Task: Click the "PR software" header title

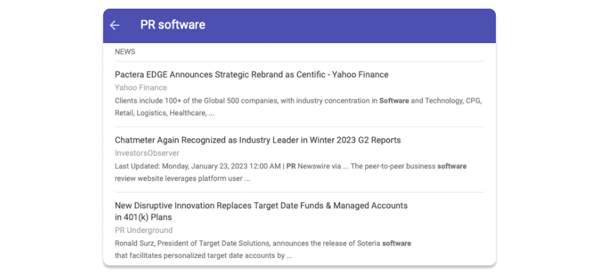Action: 172,25
